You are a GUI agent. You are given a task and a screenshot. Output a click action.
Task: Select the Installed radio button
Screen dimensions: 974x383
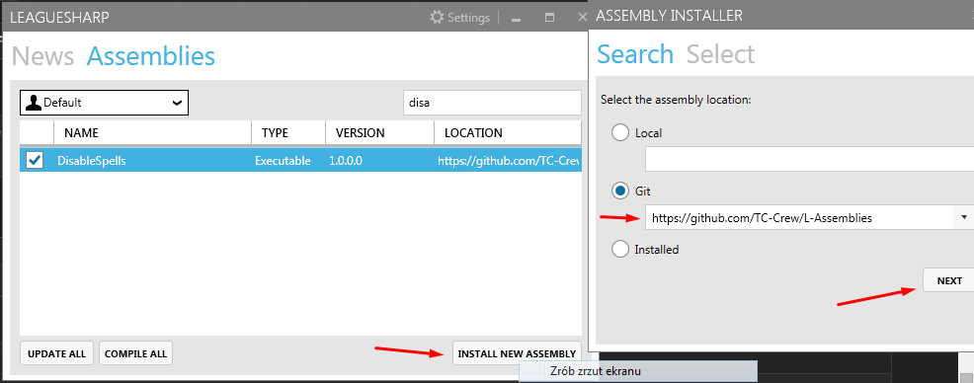pyautogui.click(x=620, y=250)
